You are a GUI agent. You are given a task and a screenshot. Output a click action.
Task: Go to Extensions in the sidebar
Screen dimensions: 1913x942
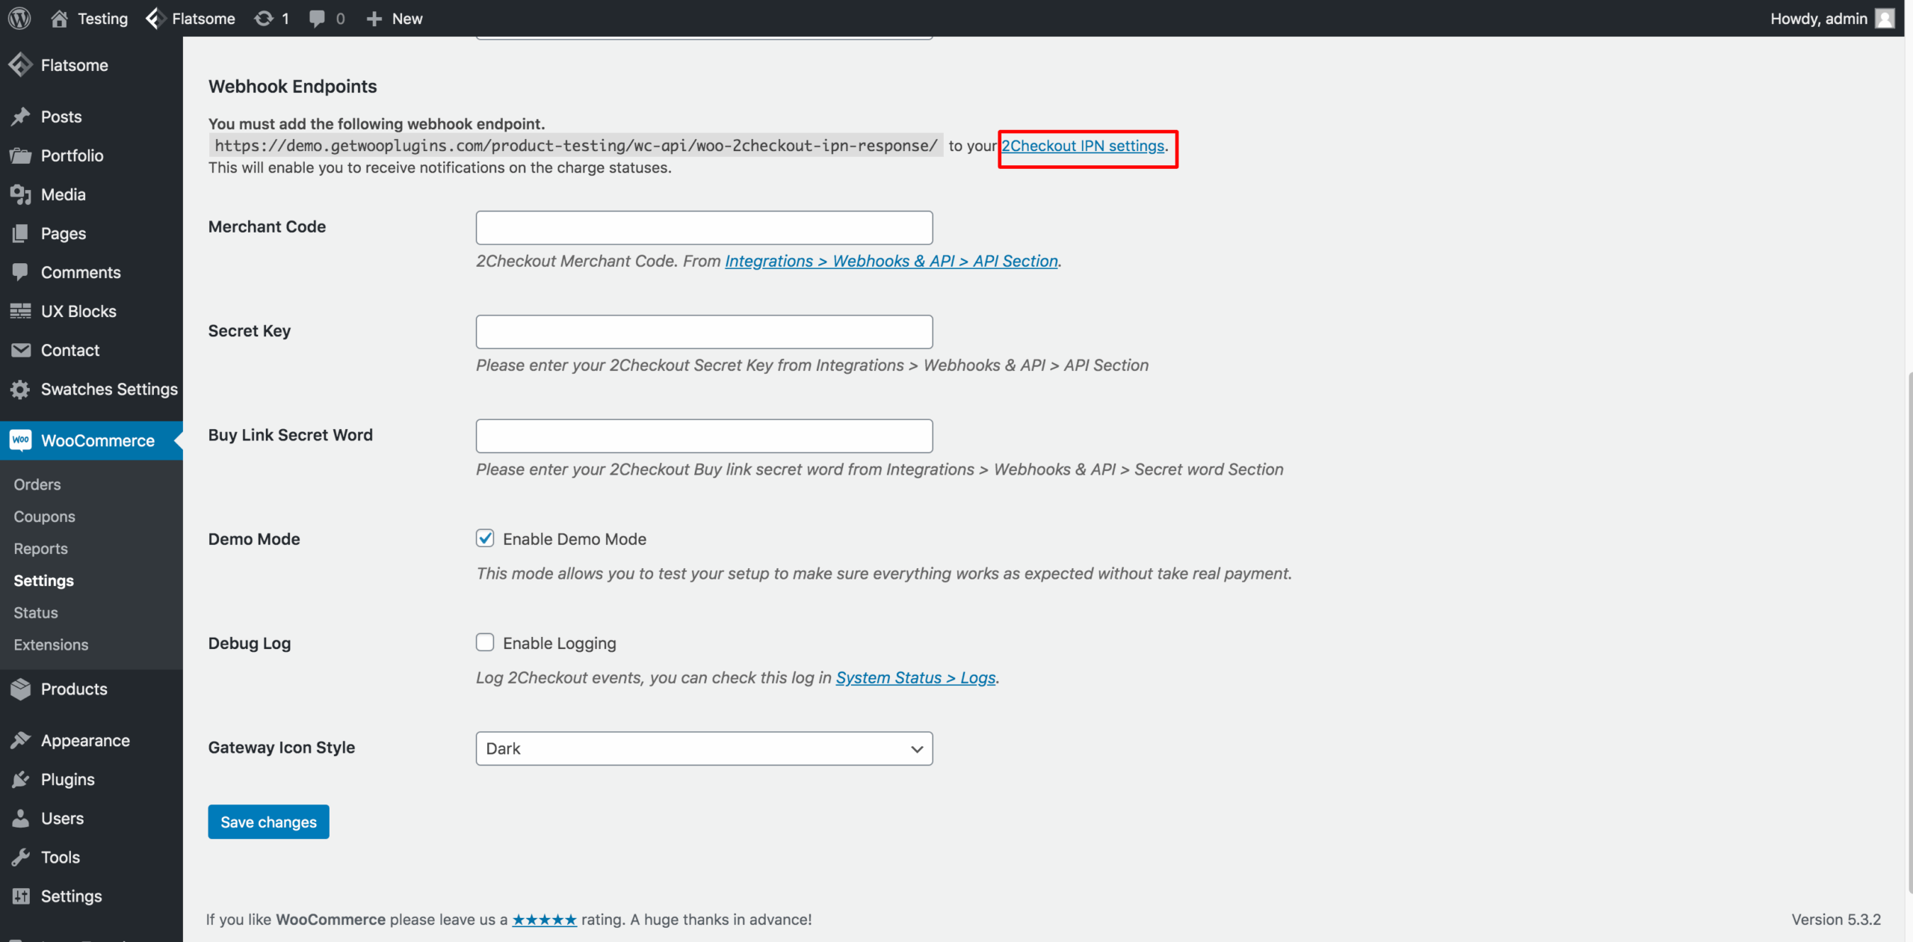(50, 644)
